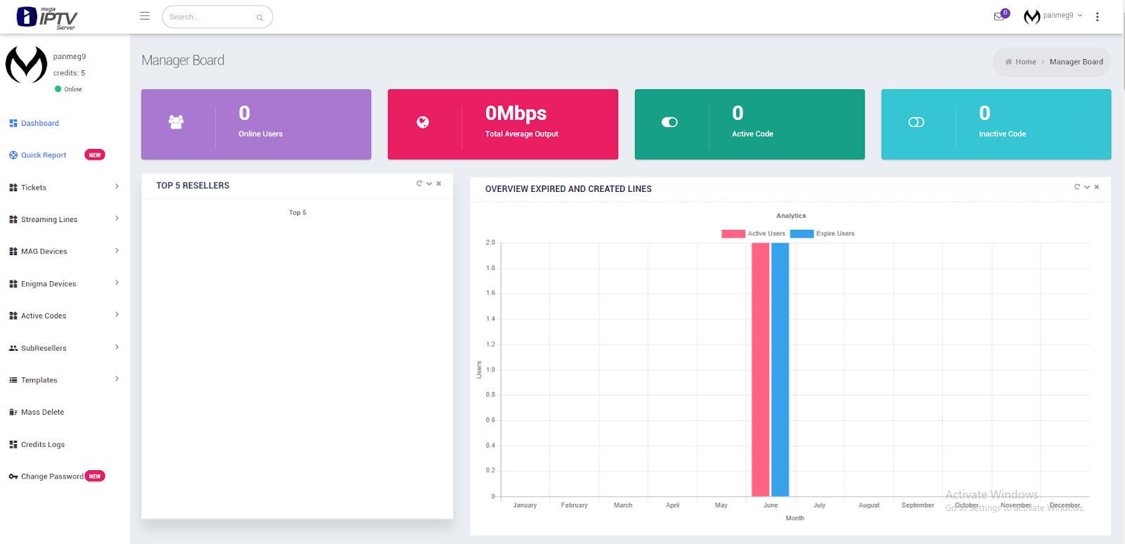The width and height of the screenshot is (1125, 544).
Task: Click the three-dot options icon
Action: pos(1097,17)
